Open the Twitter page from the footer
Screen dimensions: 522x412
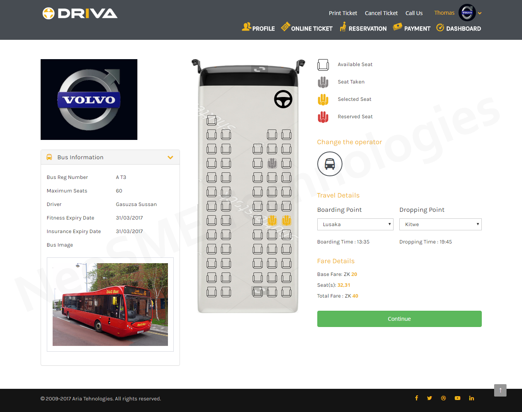coord(430,398)
